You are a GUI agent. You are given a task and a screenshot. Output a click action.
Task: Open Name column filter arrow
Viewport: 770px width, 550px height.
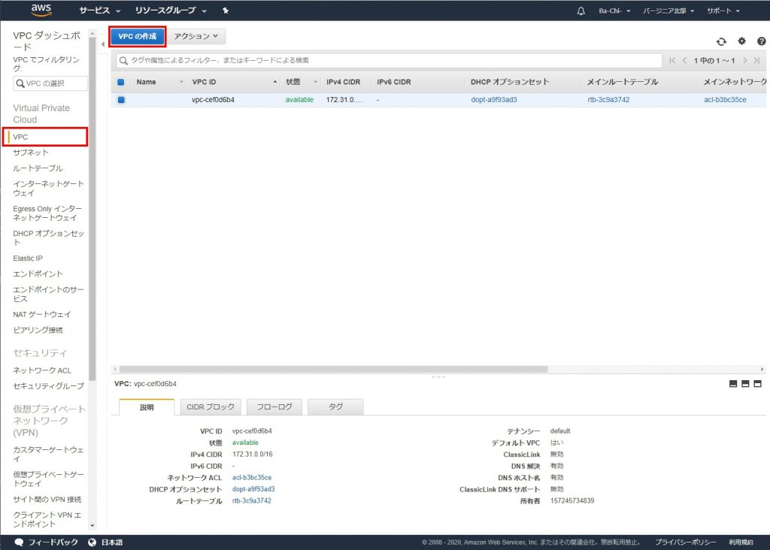click(181, 82)
